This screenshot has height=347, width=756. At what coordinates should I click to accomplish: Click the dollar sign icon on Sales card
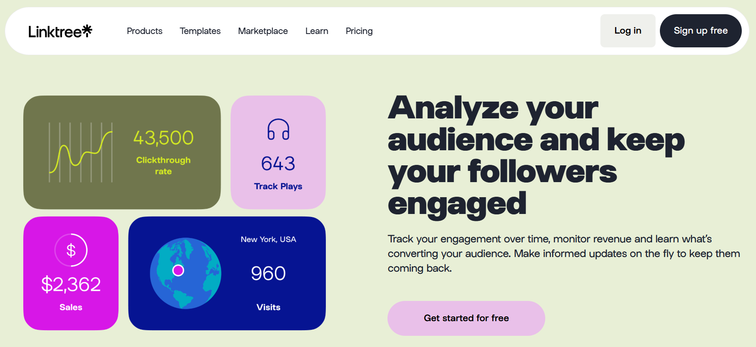tap(71, 250)
